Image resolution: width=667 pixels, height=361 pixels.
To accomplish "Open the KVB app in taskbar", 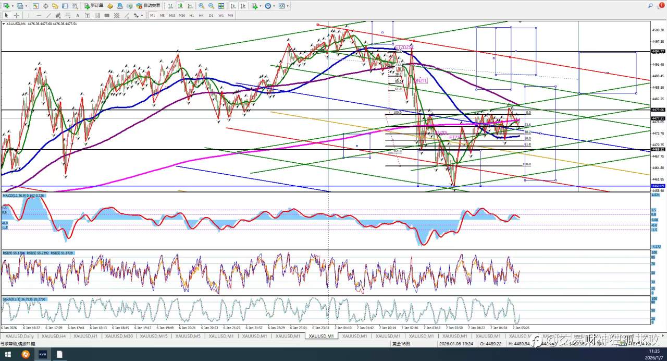I will coord(42,354).
